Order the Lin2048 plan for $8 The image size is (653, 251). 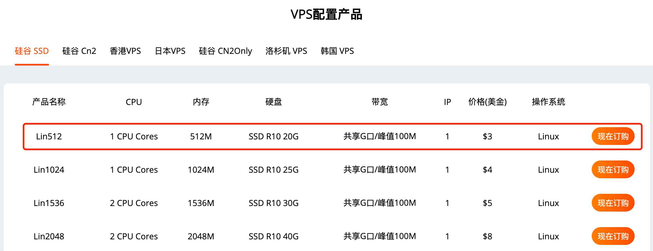(613, 236)
